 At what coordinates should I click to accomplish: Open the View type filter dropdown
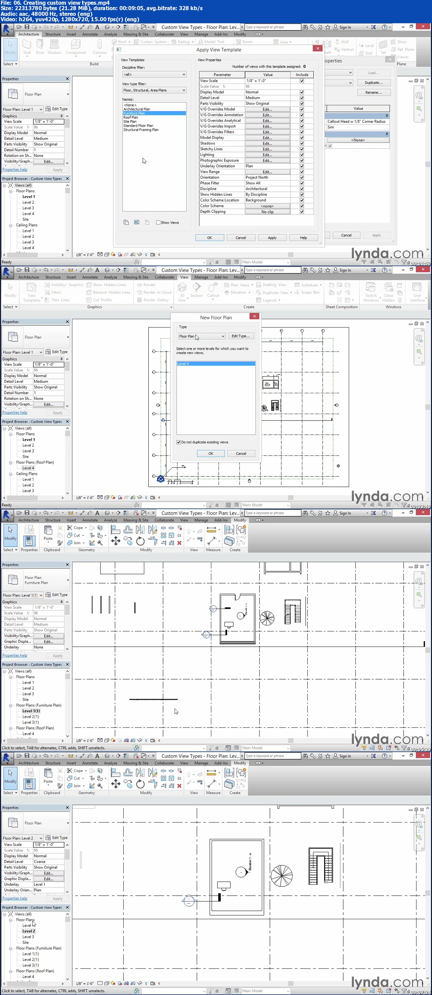tap(154, 90)
